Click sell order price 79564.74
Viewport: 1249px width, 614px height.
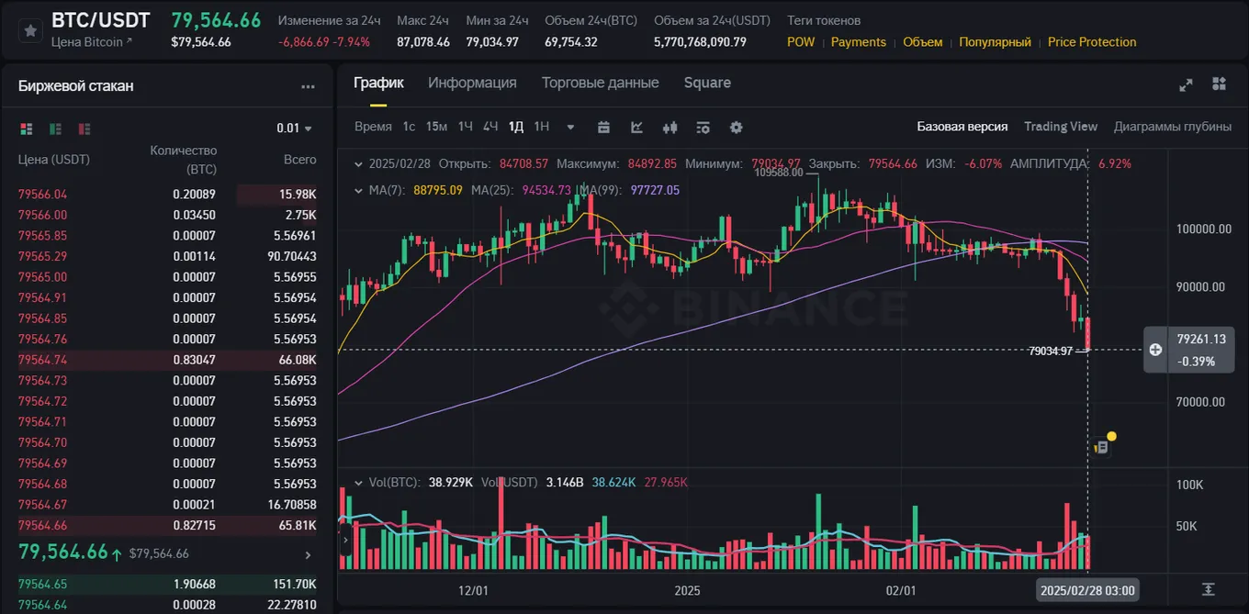pos(42,360)
